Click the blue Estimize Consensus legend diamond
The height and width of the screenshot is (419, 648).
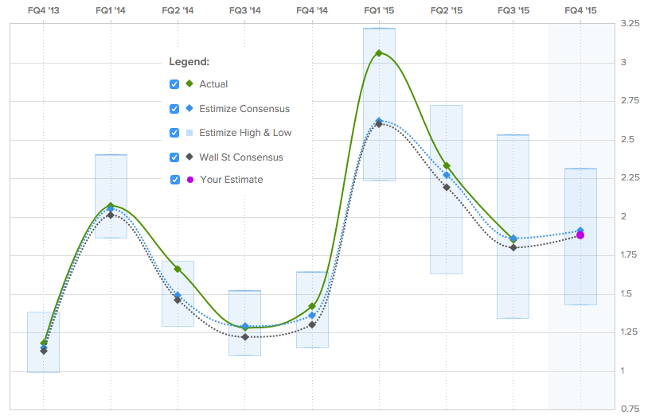coord(189,109)
